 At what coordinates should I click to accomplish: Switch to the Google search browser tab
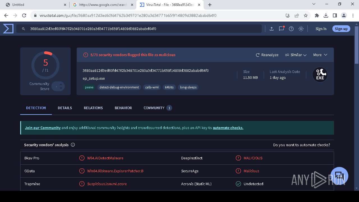(x=103, y=4)
